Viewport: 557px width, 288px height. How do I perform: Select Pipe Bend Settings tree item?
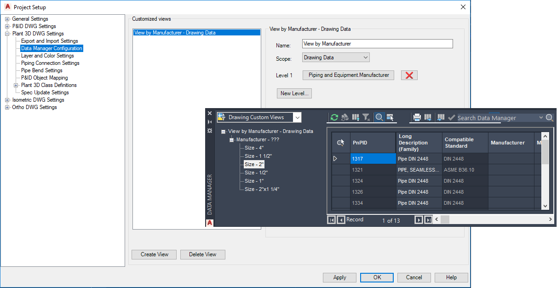(42, 70)
